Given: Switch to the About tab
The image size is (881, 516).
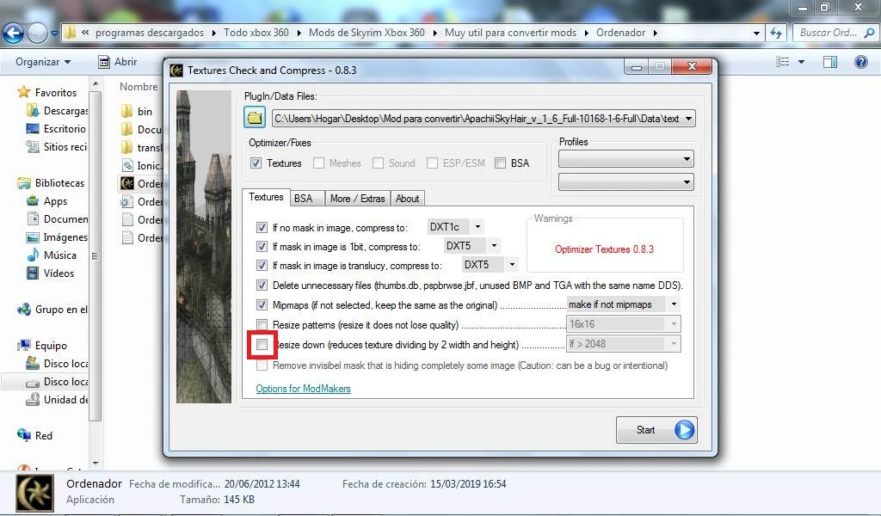Looking at the screenshot, I should pyautogui.click(x=407, y=198).
